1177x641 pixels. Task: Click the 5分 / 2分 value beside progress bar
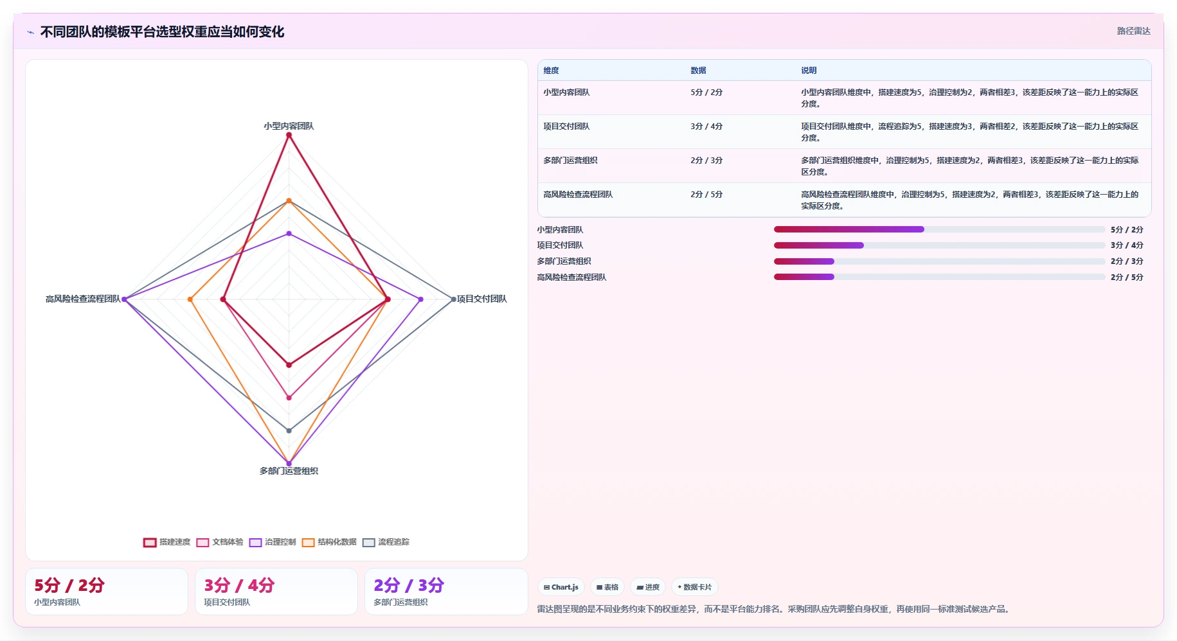1127,229
